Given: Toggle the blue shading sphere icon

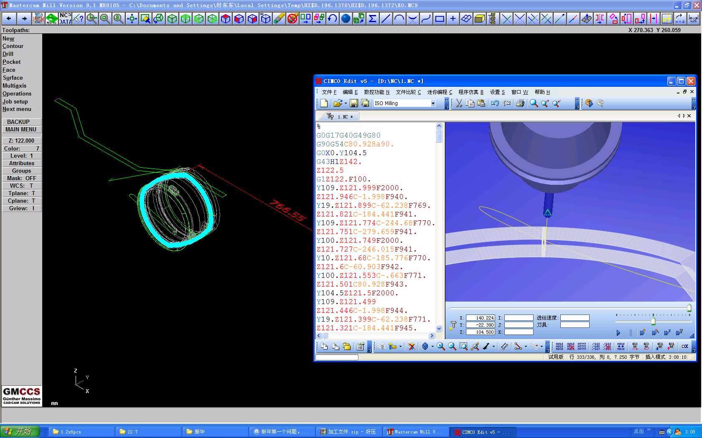Looking at the screenshot, I should point(346,19).
